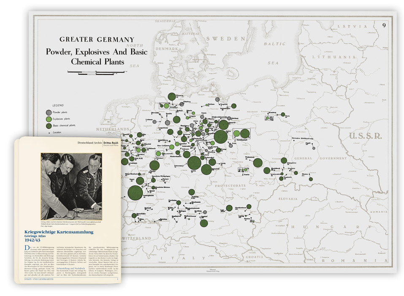
Task: Click the 'NORTH' sea label
Action: click(x=135, y=45)
